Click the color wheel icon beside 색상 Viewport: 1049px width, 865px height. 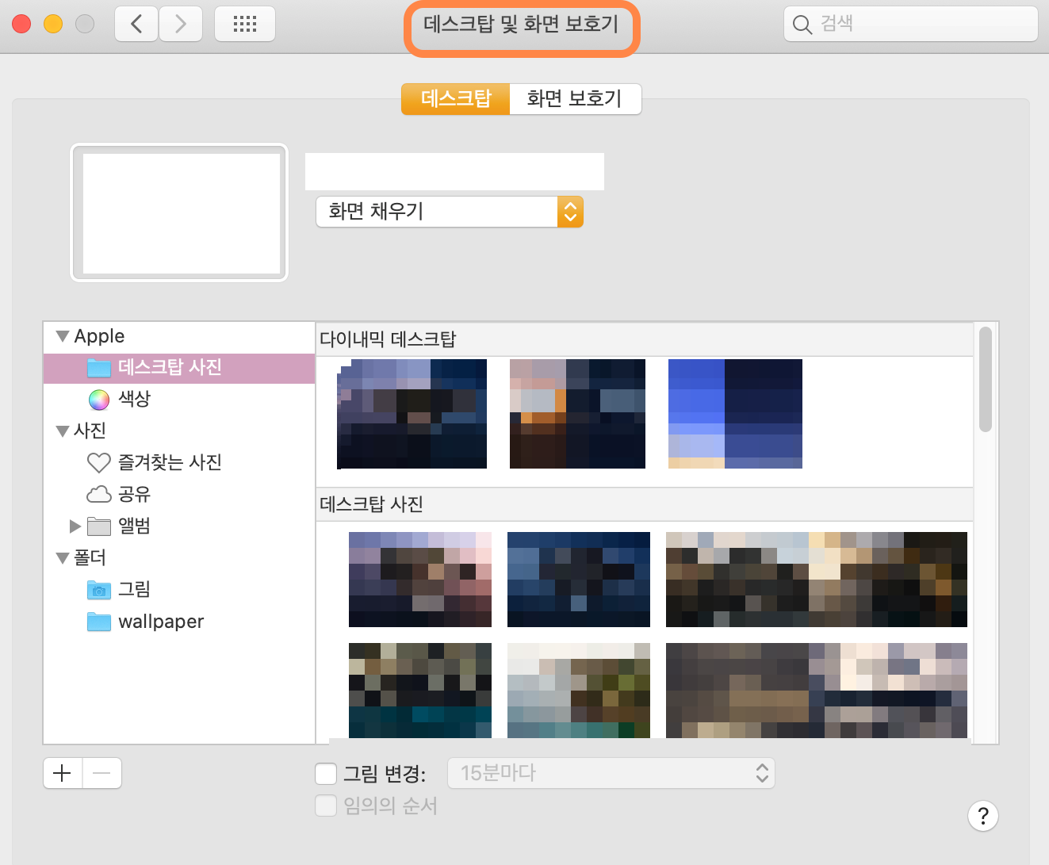click(98, 400)
